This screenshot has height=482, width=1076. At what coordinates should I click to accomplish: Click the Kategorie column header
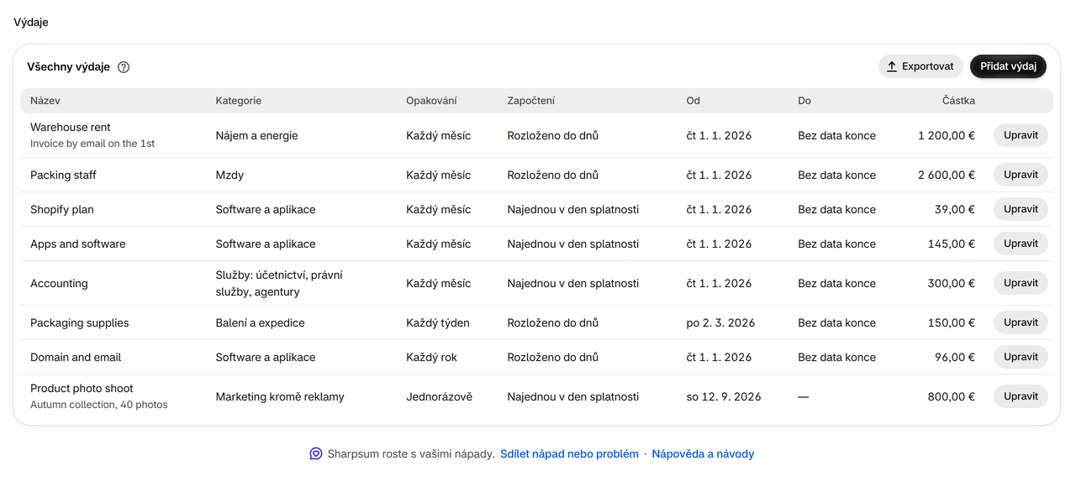(239, 101)
